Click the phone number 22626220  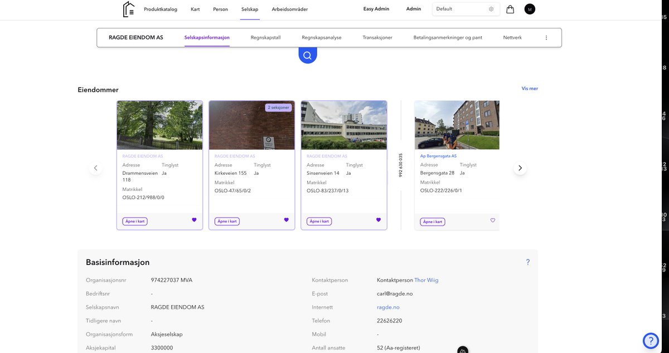[x=390, y=321]
